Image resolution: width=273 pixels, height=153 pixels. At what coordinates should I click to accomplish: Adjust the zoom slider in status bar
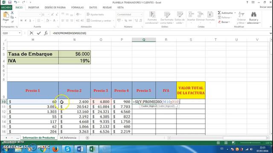pyautogui.click(x=250, y=143)
